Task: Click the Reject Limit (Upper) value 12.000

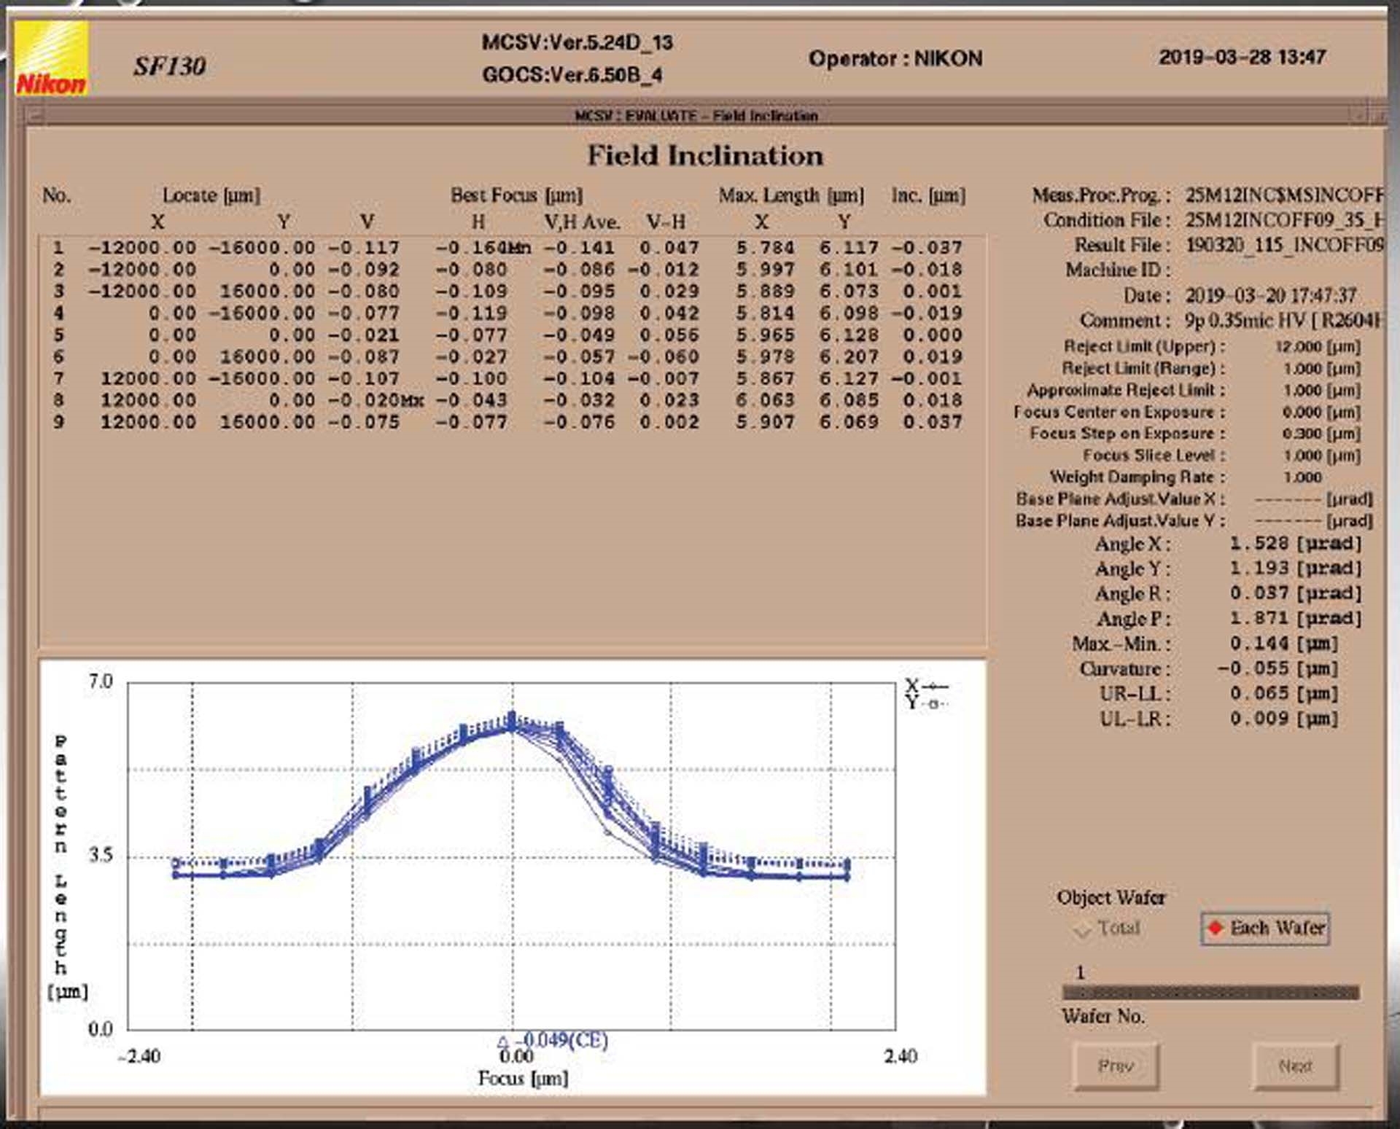Action: [1298, 347]
